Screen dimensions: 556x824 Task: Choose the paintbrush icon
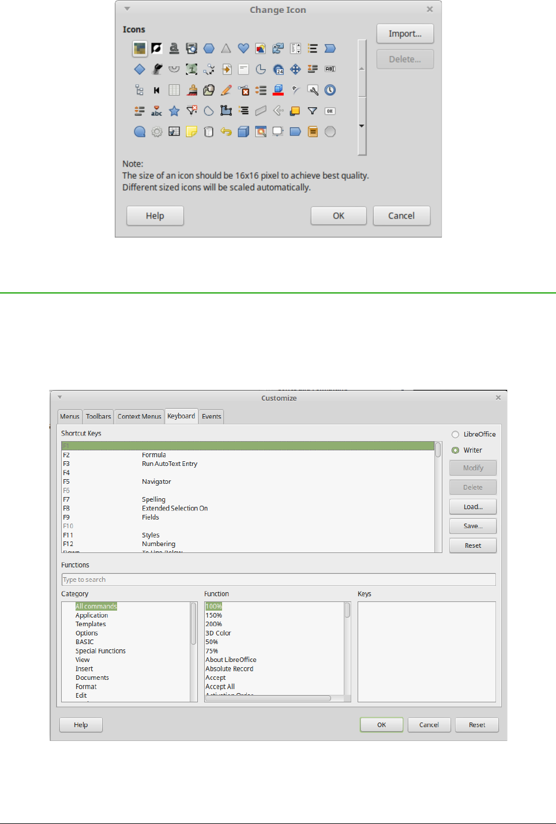point(191,90)
